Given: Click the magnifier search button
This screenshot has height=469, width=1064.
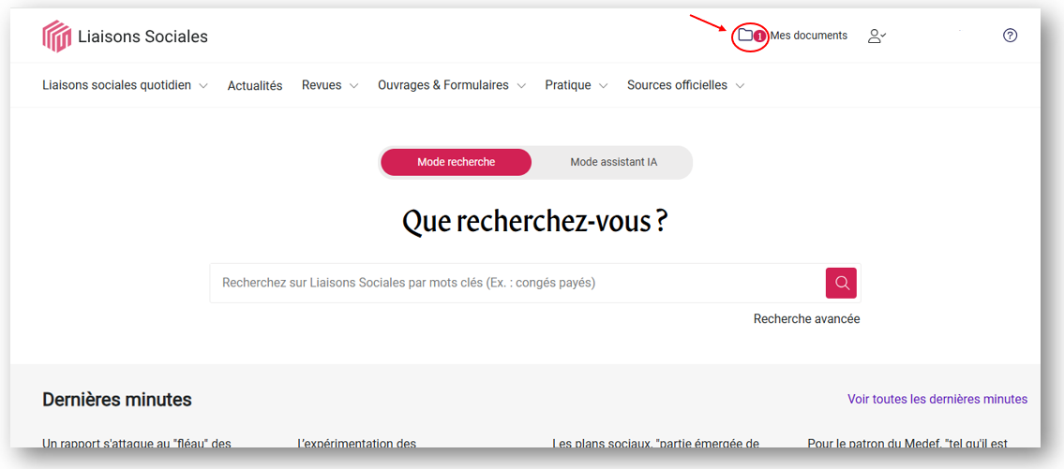Looking at the screenshot, I should [x=842, y=283].
